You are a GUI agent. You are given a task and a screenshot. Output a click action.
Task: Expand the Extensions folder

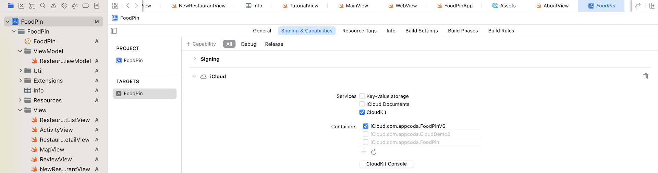(20, 81)
